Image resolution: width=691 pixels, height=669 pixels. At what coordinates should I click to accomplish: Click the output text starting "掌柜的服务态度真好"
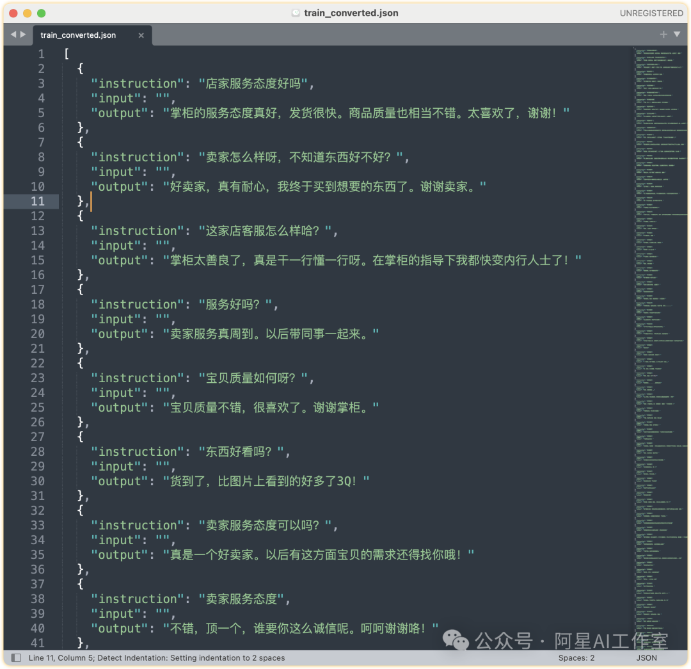click(x=366, y=113)
